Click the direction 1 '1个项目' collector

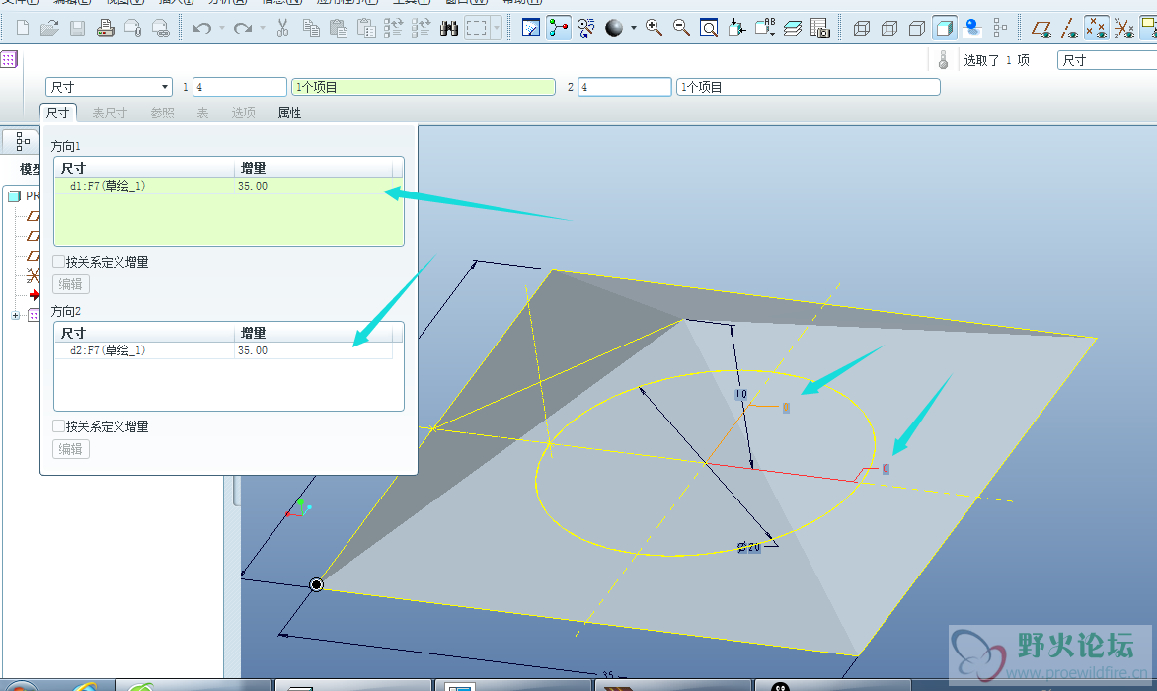coord(424,87)
